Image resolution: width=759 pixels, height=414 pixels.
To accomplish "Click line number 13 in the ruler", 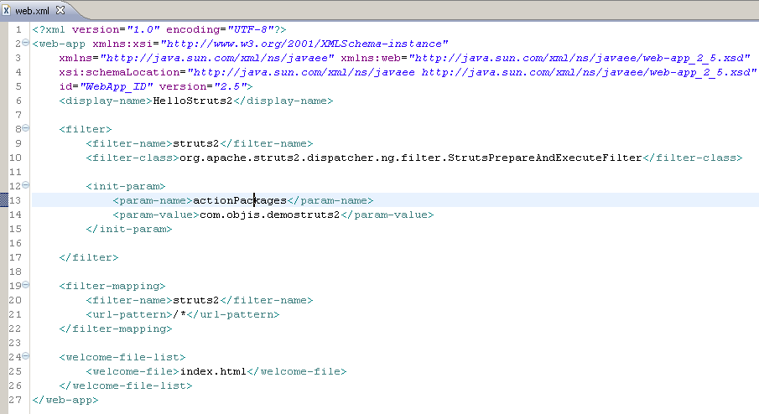I will (x=17, y=200).
